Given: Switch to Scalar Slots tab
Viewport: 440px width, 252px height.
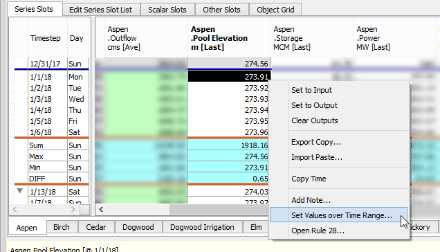Looking at the screenshot, I should 167,10.
